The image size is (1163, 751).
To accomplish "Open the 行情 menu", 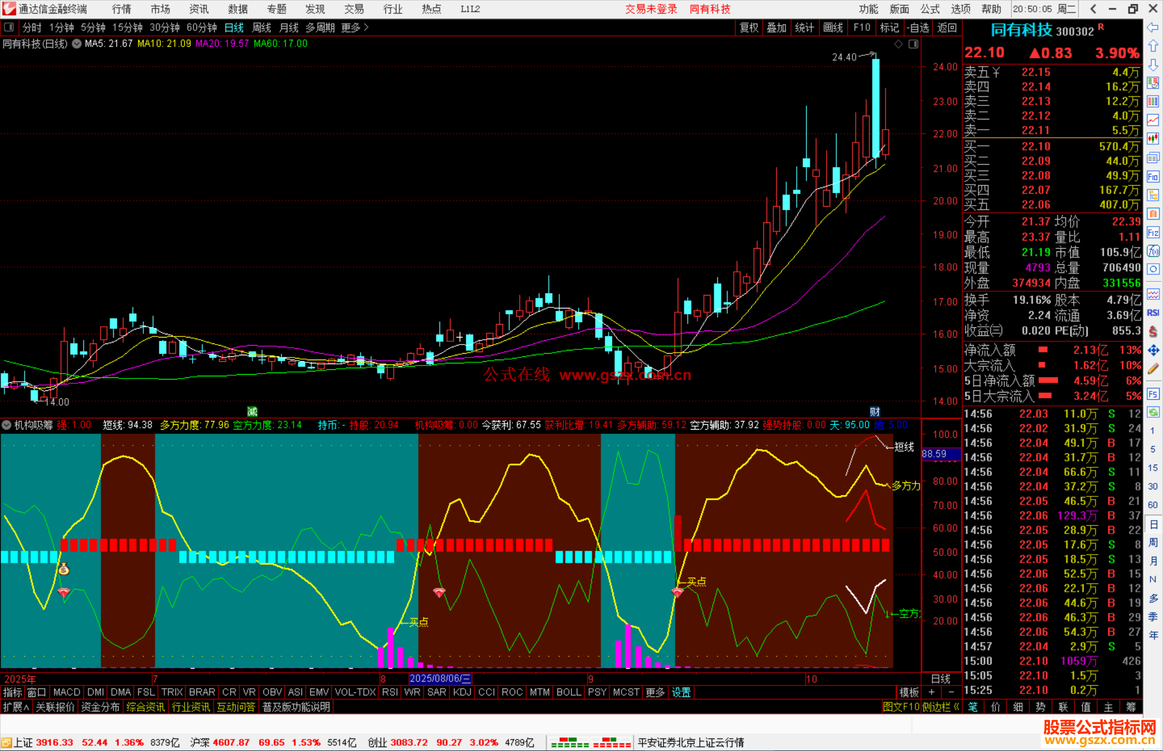I will point(122,9).
